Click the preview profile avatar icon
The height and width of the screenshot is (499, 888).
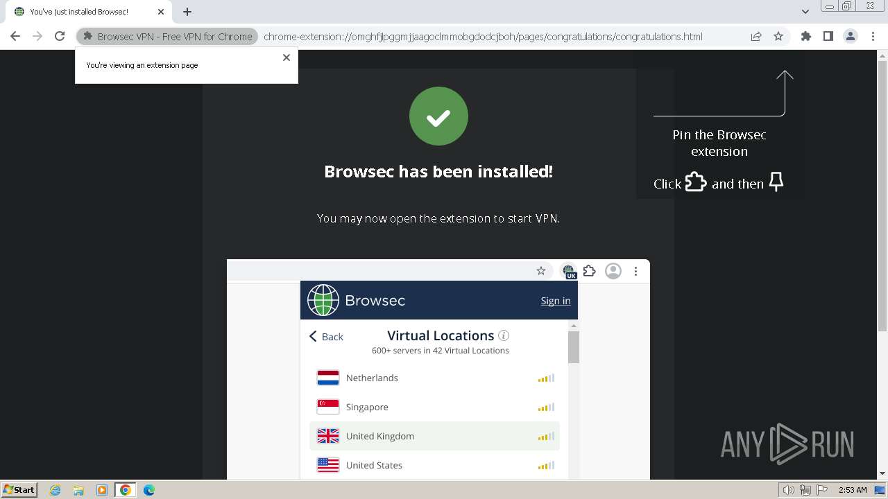click(613, 271)
